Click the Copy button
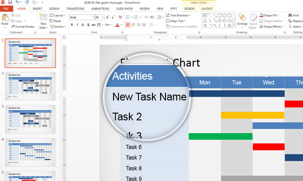The height and width of the screenshot is (181, 303). (19, 21)
